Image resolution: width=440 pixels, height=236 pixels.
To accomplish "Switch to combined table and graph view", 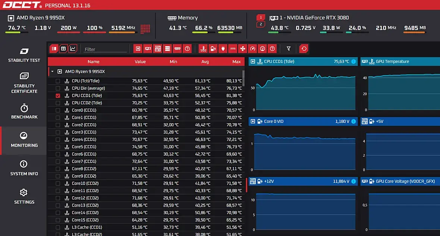I will click(54, 49).
